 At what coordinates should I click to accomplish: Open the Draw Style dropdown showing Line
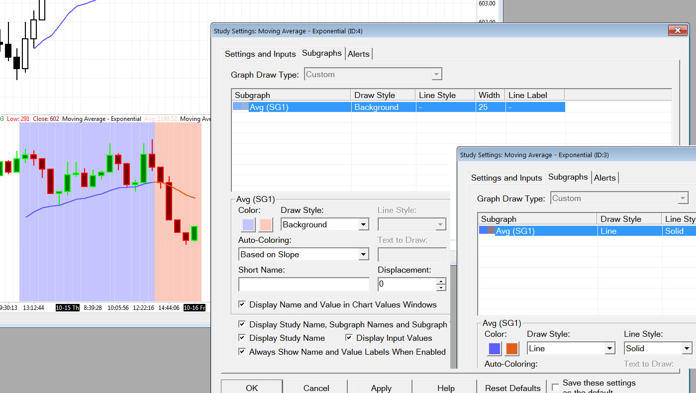610,349
